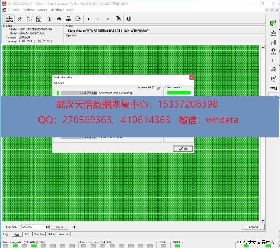
Task: Open the LBA map input dropdown
Action: coord(48,227)
